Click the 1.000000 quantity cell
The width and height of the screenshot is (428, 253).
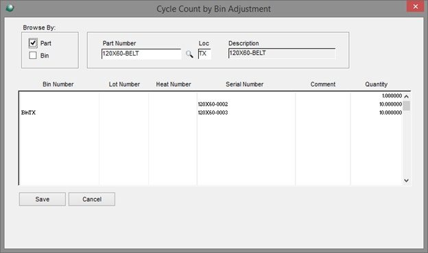pos(392,95)
